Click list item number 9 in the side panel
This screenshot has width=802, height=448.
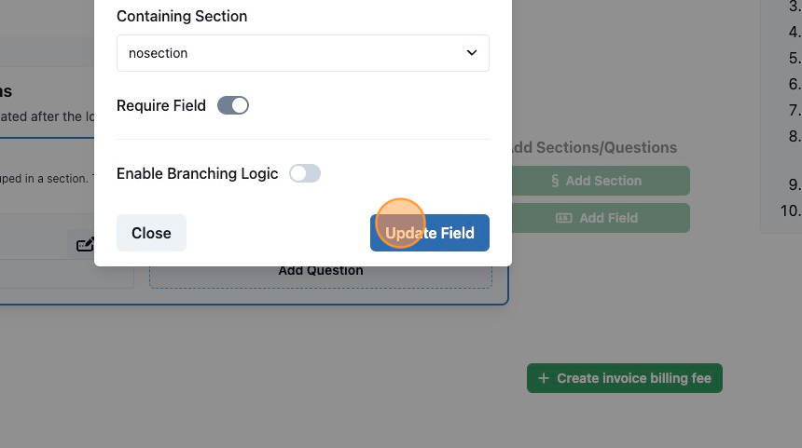tap(795, 184)
